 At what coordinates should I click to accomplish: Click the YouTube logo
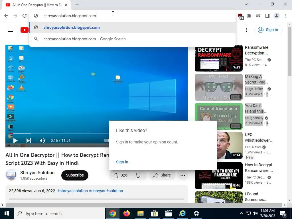click(25, 30)
